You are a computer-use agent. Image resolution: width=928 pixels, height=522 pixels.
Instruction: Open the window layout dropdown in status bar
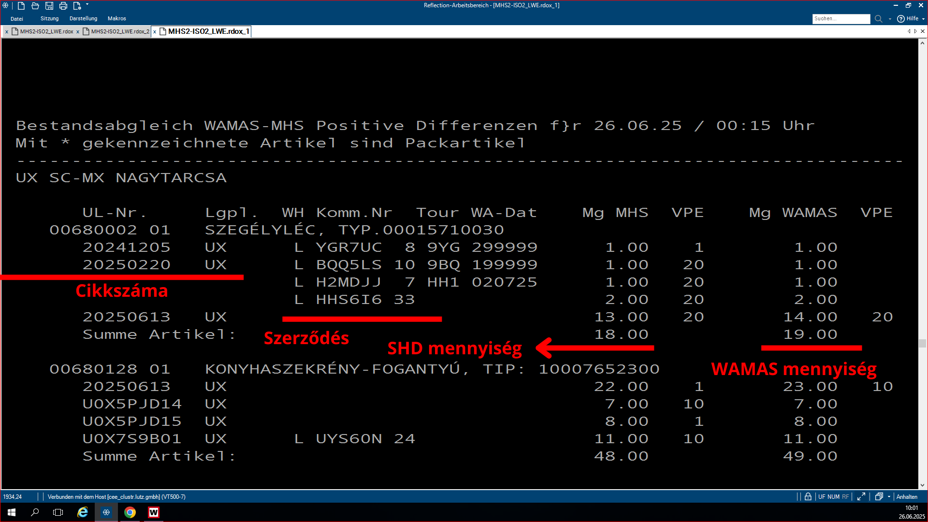click(x=889, y=496)
